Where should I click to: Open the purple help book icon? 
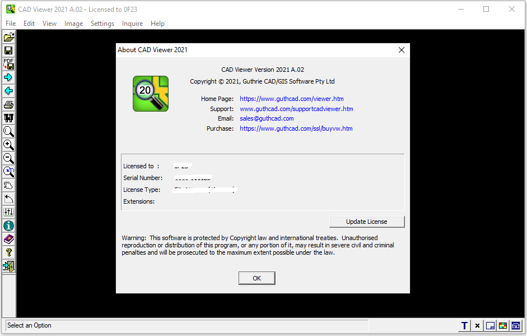tap(9, 240)
